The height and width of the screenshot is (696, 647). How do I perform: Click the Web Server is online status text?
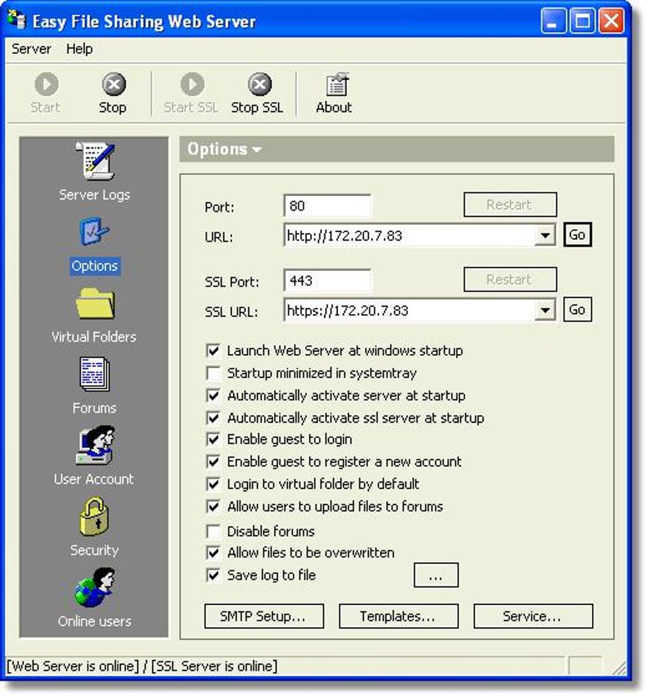point(73,666)
